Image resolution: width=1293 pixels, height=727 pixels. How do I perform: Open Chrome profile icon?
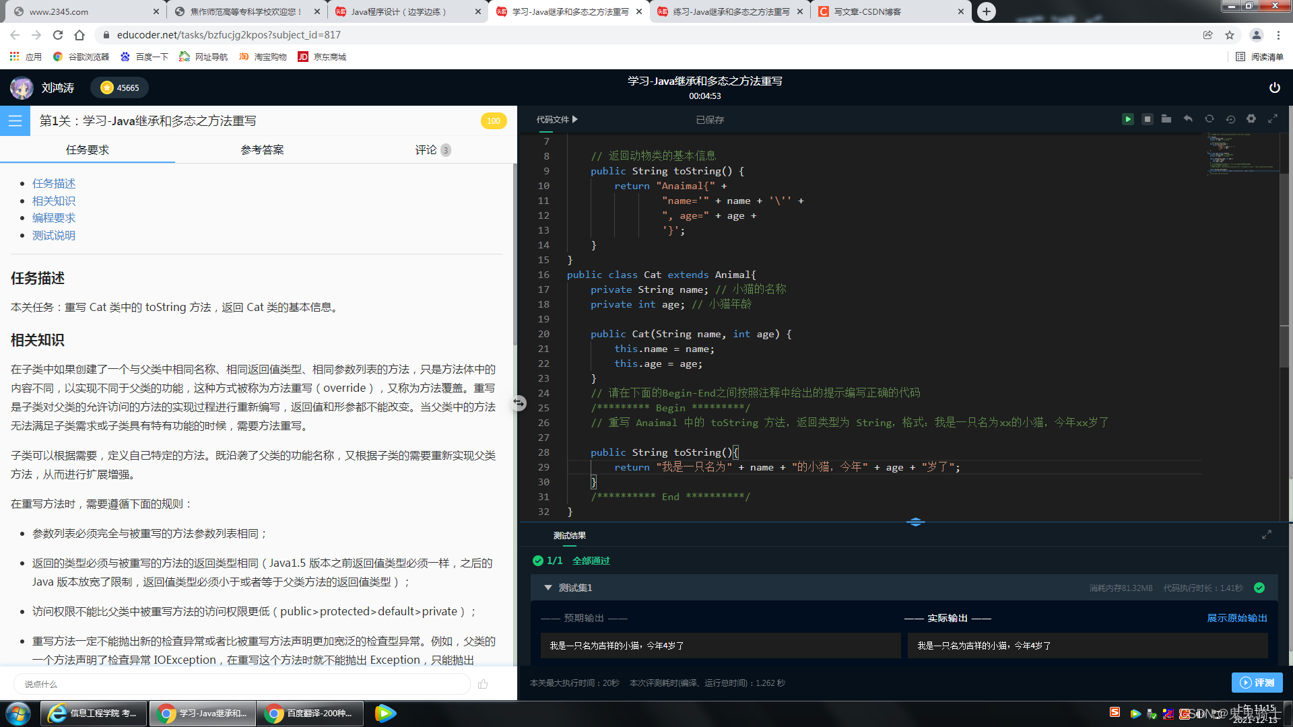[1256, 35]
